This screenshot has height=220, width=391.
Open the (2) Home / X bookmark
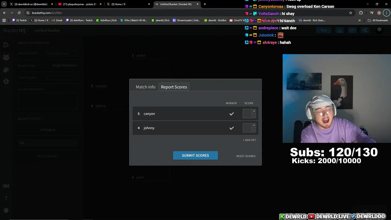[39, 20]
